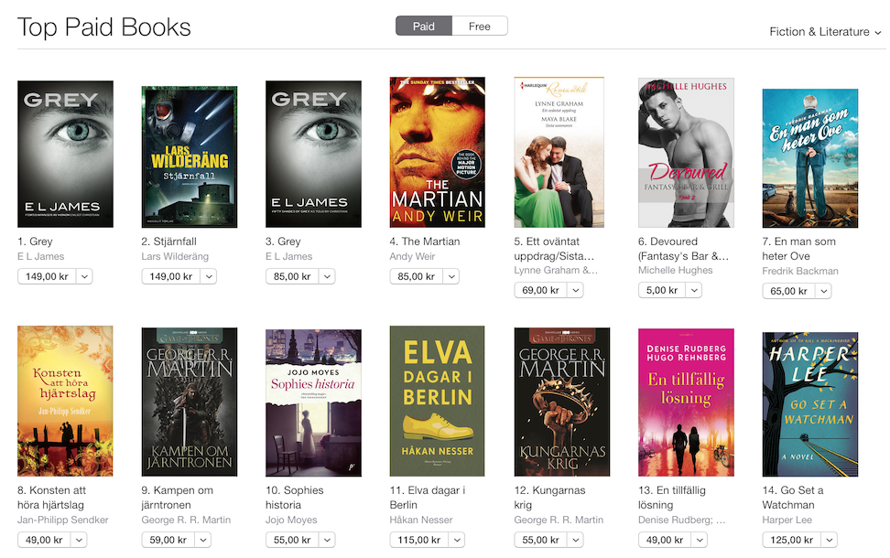Open title link '14. Go Set a Watchman'
The image size is (890, 558).
point(793,498)
